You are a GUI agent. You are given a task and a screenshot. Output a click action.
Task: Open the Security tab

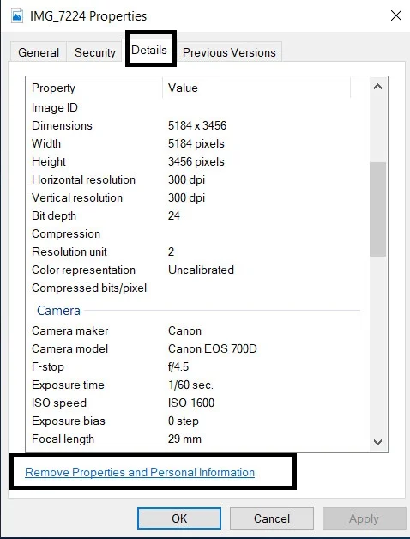pyautogui.click(x=95, y=52)
